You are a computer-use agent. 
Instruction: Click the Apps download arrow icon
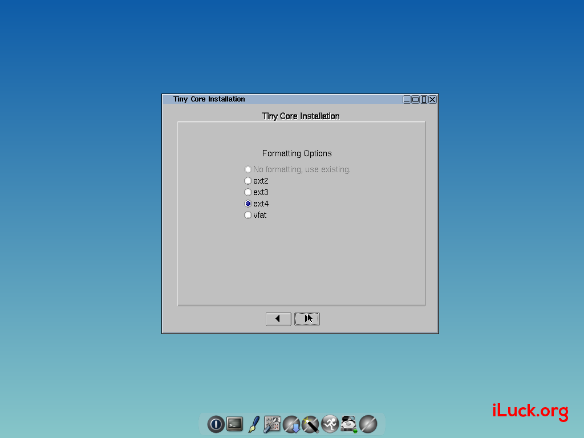pos(291,424)
